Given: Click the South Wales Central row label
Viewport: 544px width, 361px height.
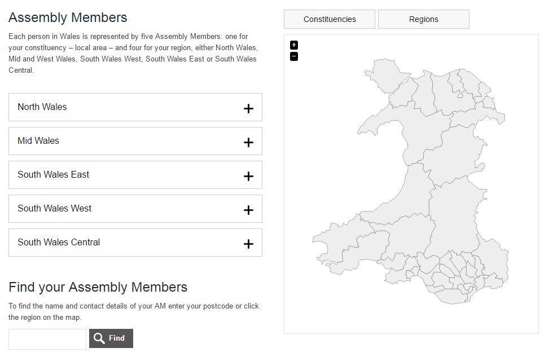Looking at the screenshot, I should point(59,242).
